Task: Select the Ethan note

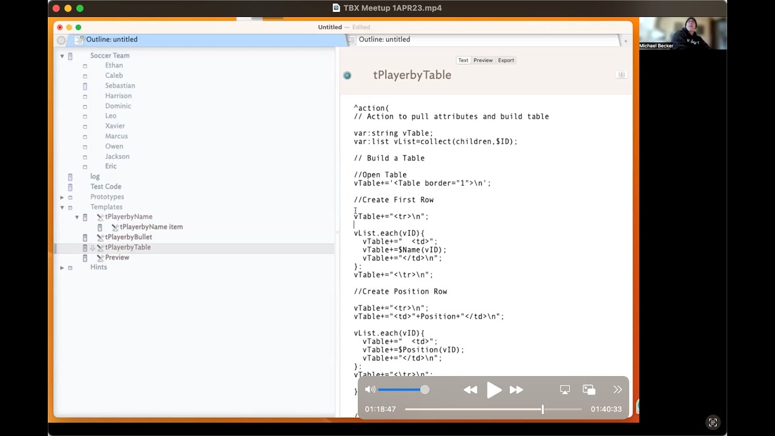Action: coord(114,65)
